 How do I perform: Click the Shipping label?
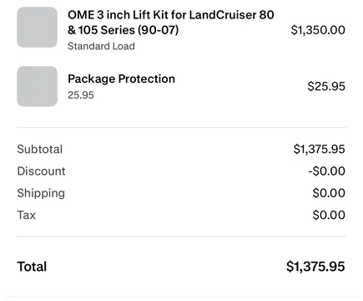coord(41,193)
